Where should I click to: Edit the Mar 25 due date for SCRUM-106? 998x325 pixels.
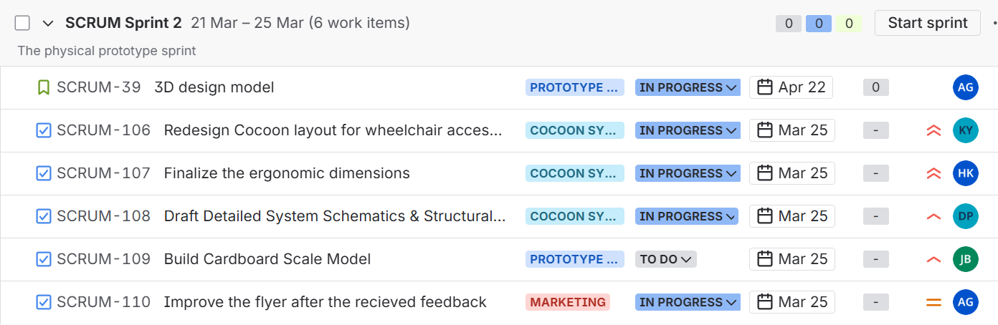(792, 130)
